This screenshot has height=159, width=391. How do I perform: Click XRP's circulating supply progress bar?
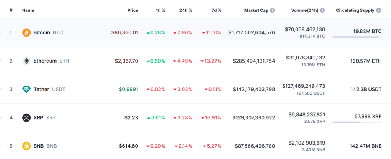357,122
